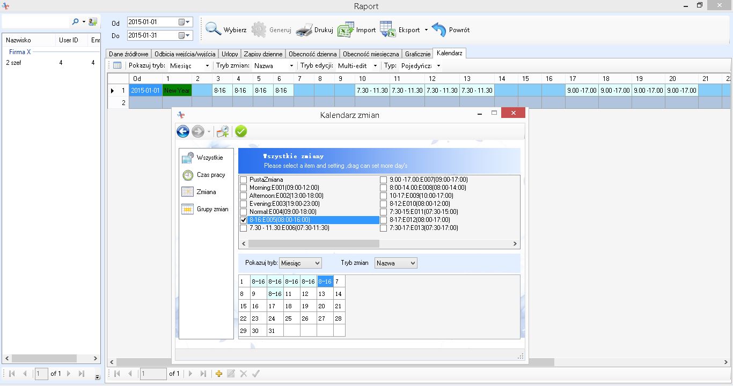The image size is (733, 386).
Task: Click the Eksport icon in toolbar
Action: coord(387,29)
